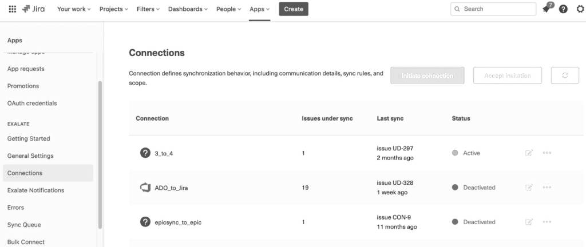Expand the Projects menu
The width and height of the screenshot is (586, 247).
pos(114,9)
